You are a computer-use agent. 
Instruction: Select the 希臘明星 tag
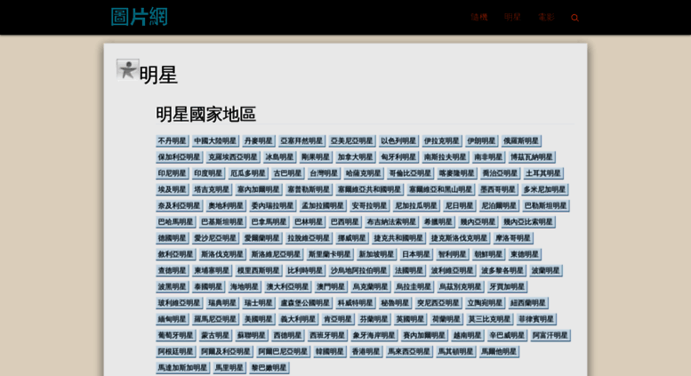point(438,222)
